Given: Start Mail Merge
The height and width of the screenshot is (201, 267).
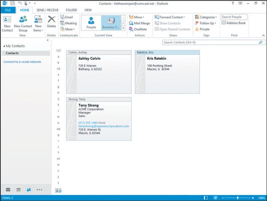Looking at the screenshot, I should (139, 23).
